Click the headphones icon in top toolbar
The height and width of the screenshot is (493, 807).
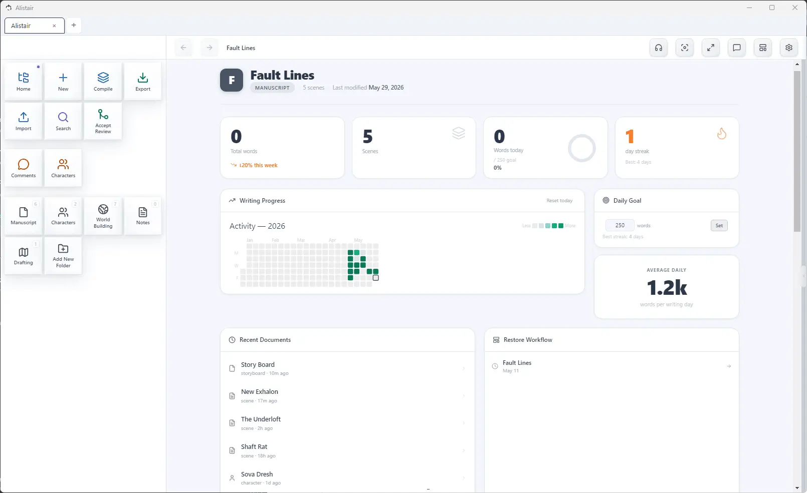click(659, 48)
